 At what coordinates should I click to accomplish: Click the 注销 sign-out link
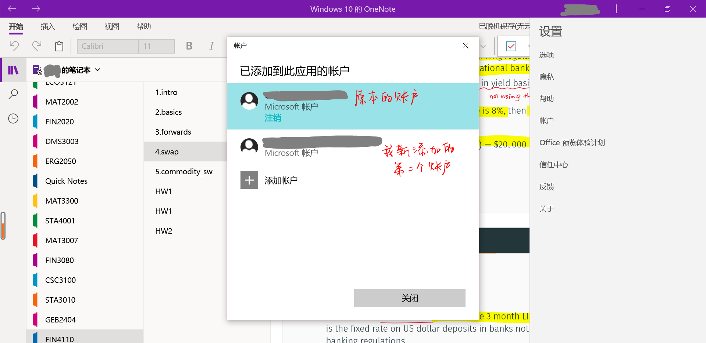[273, 118]
